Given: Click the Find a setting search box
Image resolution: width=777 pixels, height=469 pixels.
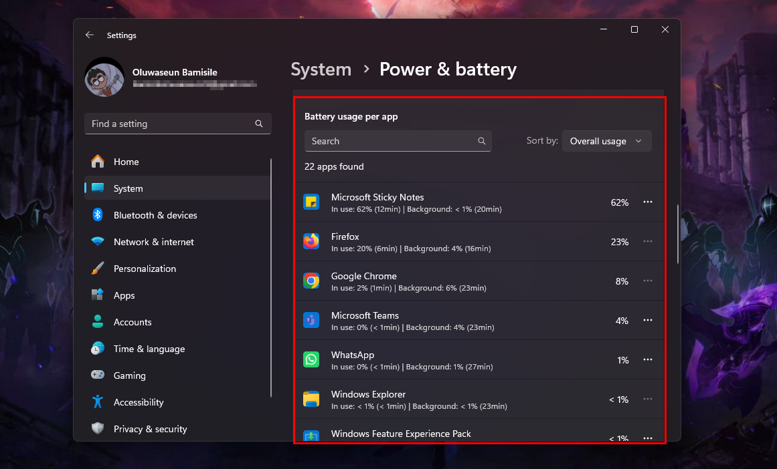Looking at the screenshot, I should (x=178, y=124).
